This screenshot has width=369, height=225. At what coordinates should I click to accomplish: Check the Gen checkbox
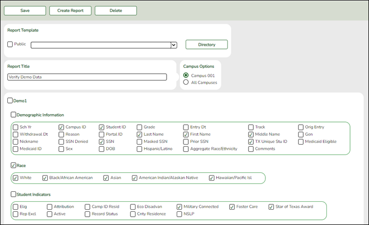(301, 135)
